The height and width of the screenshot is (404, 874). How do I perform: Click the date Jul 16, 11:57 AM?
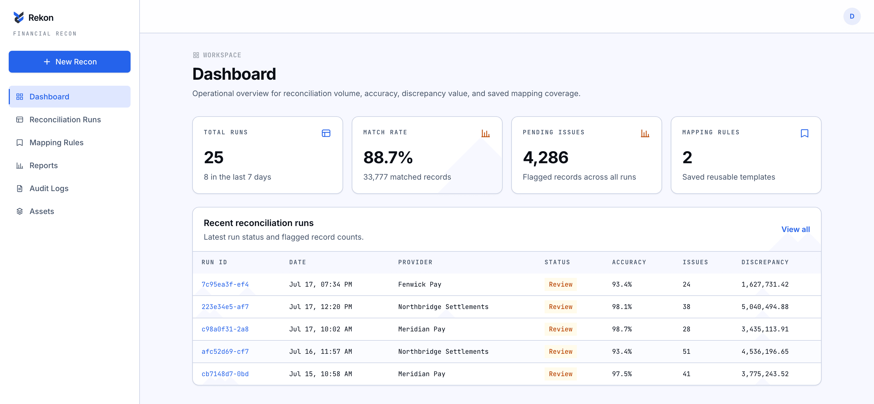[x=320, y=351]
